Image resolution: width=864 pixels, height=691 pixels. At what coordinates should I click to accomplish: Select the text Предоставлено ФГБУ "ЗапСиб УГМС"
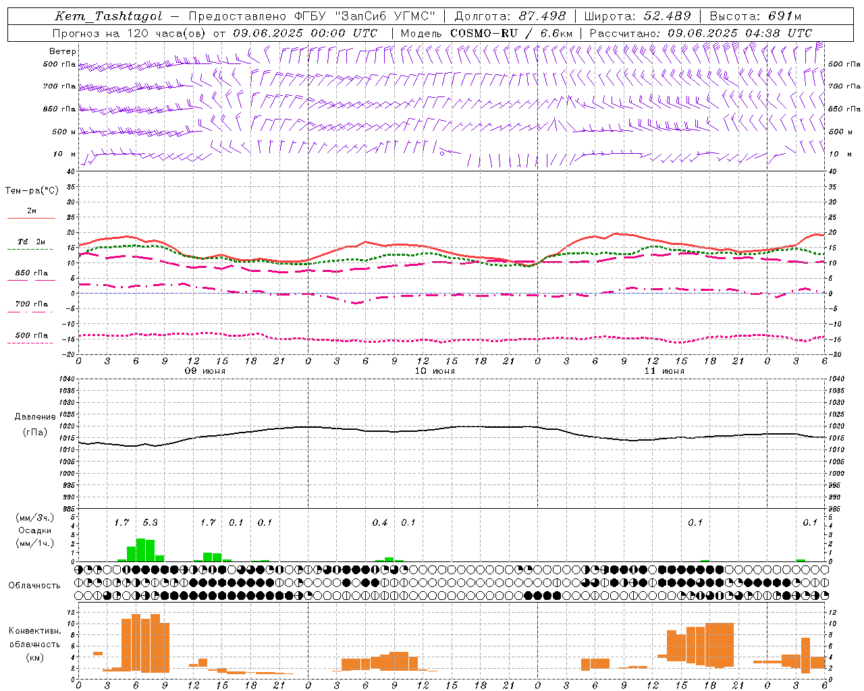[312, 16]
